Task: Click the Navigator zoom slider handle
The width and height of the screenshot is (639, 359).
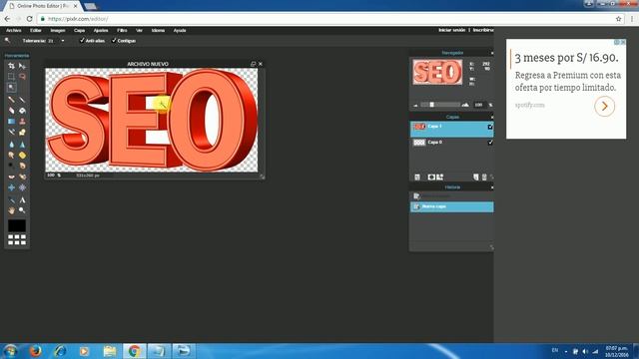Action: pyautogui.click(x=432, y=105)
